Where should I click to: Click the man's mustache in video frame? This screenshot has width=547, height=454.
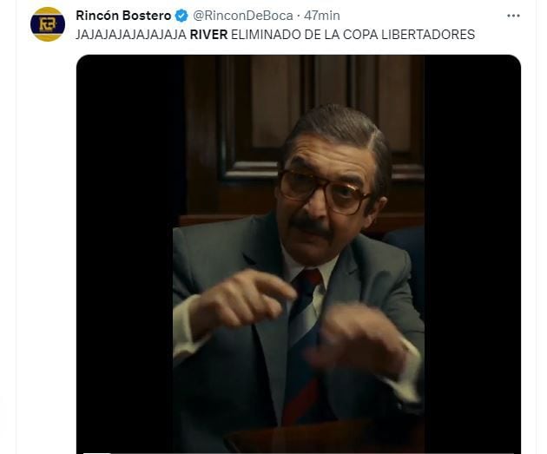point(311,226)
